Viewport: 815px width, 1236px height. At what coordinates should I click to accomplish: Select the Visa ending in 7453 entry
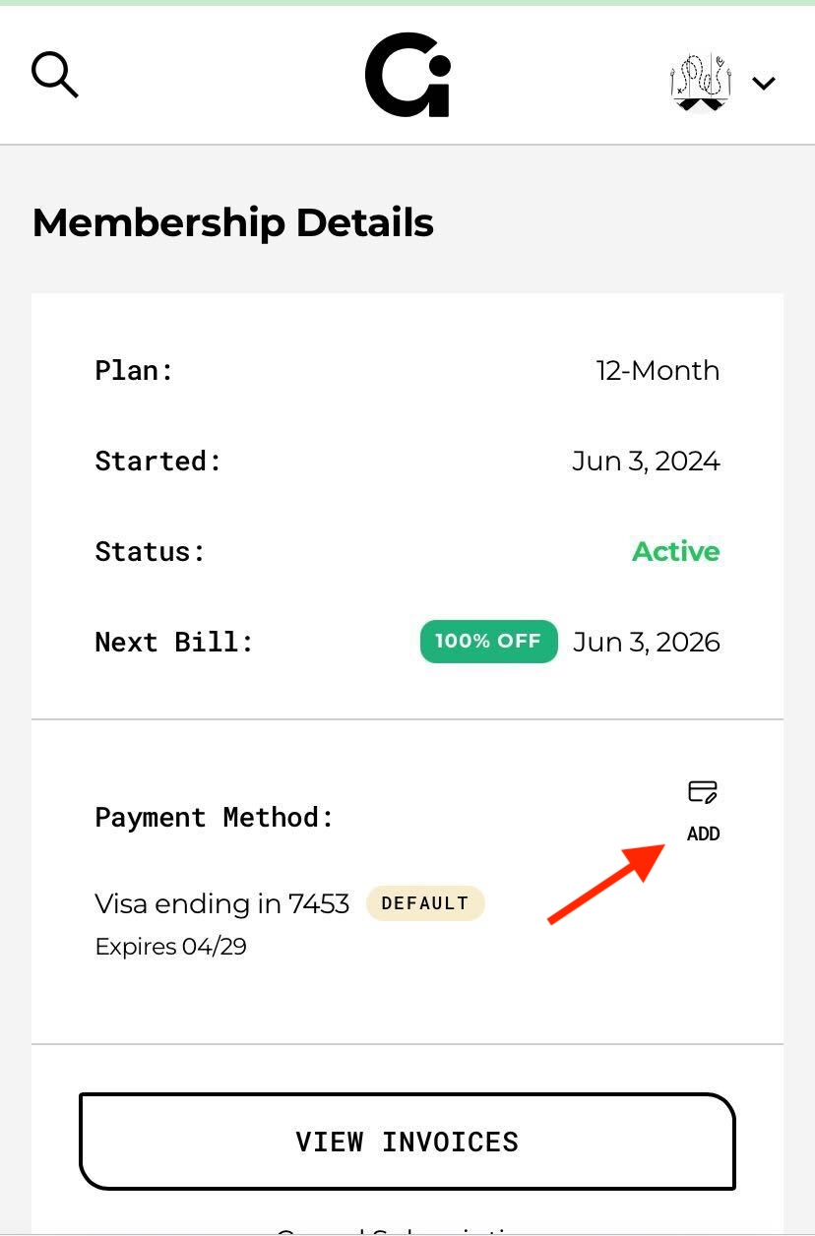221,903
